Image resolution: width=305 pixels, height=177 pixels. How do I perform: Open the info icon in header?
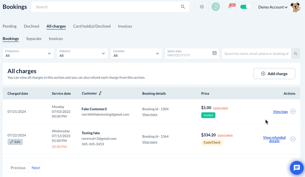coord(202,7)
